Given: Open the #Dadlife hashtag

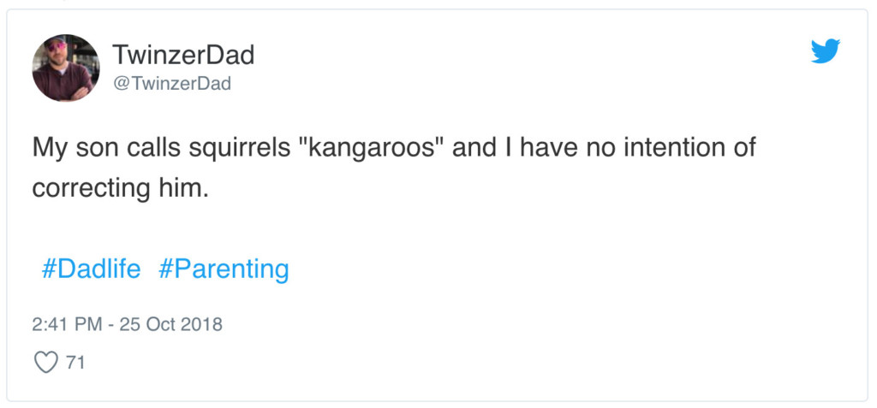Looking at the screenshot, I should pos(91,269).
